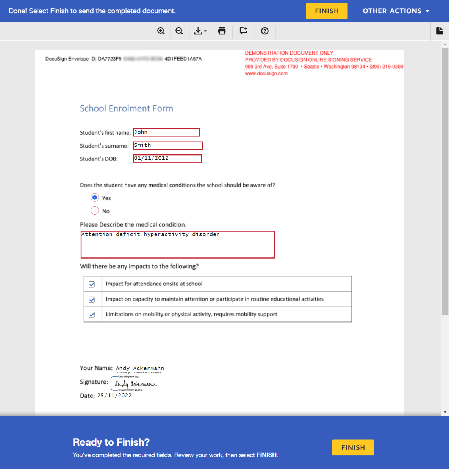Viewport: 449px width, 469px height.
Task: Open the OTHER ACTIONS dropdown
Action: (396, 11)
